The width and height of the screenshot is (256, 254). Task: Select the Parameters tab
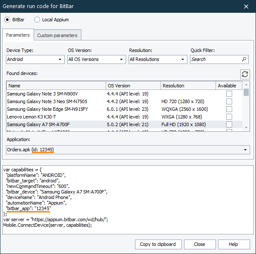[x=18, y=35]
